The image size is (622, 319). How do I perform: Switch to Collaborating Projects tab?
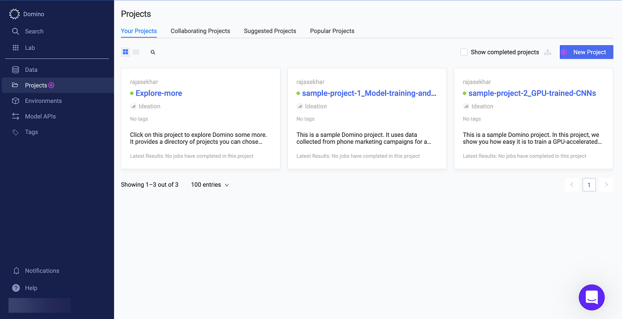[x=200, y=31]
